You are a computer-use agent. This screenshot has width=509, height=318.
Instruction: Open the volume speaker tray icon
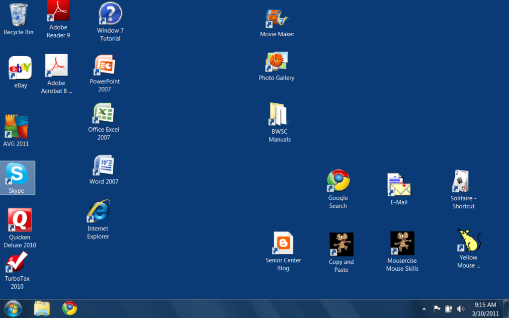[x=461, y=309]
